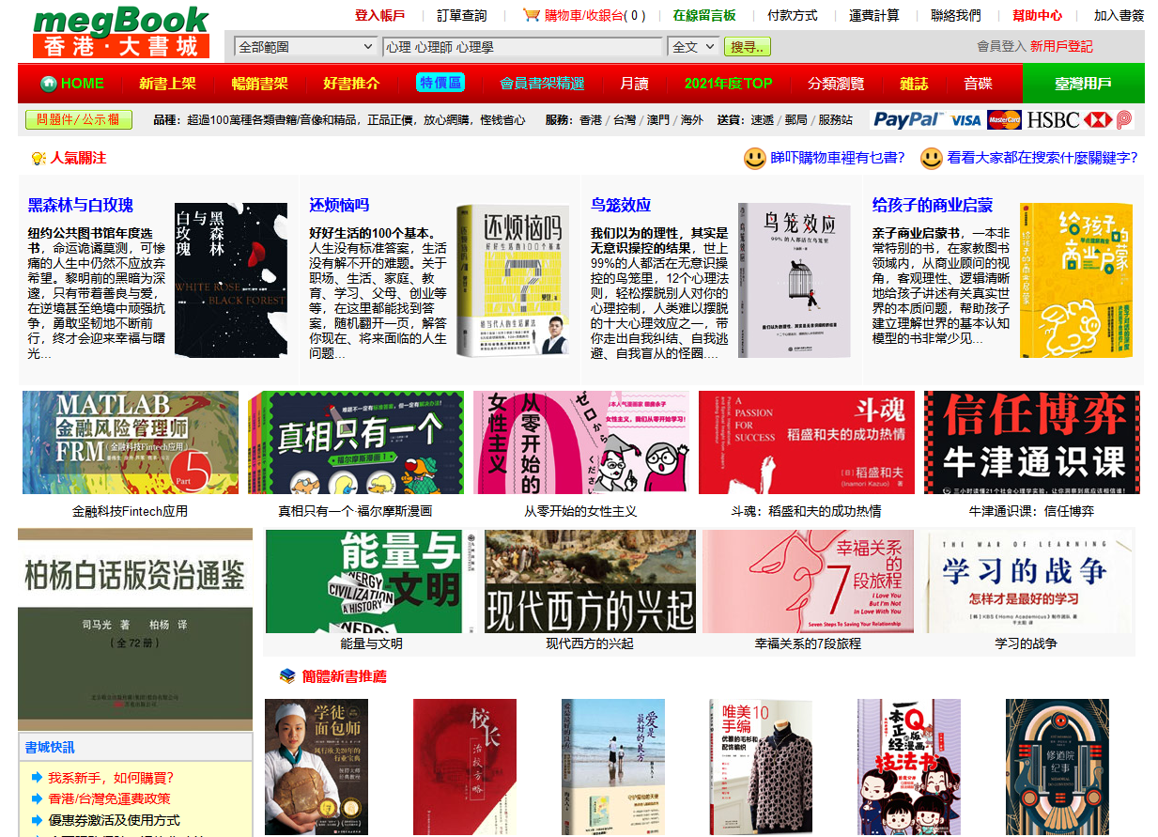
Task: Click the 問題件/公示欄 button
Action: click(79, 120)
